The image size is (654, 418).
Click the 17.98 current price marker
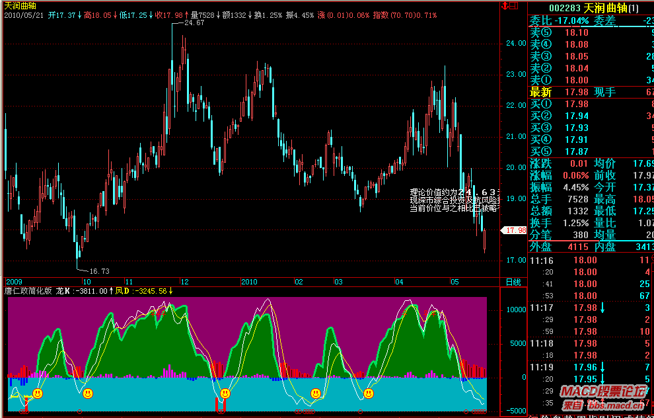[513, 230]
